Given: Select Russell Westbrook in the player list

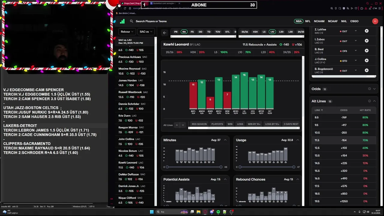Looking at the screenshot, I should (135, 94).
